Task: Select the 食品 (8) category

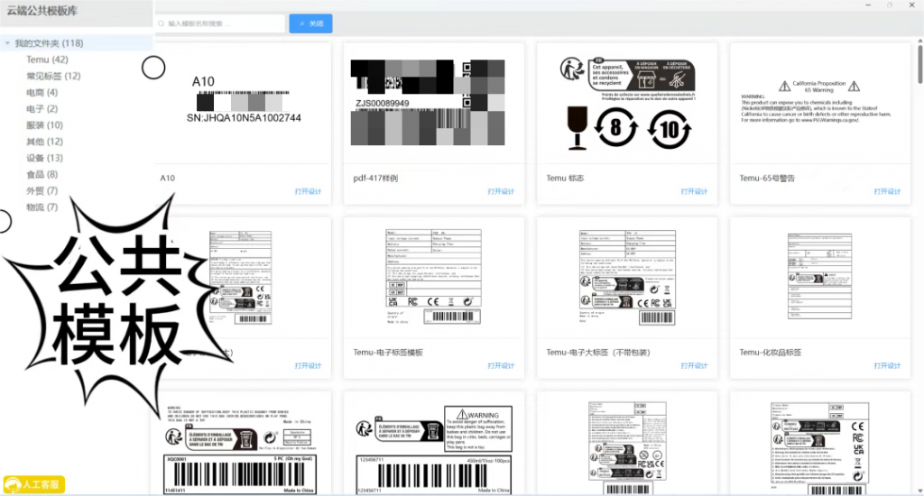Action: pos(42,174)
